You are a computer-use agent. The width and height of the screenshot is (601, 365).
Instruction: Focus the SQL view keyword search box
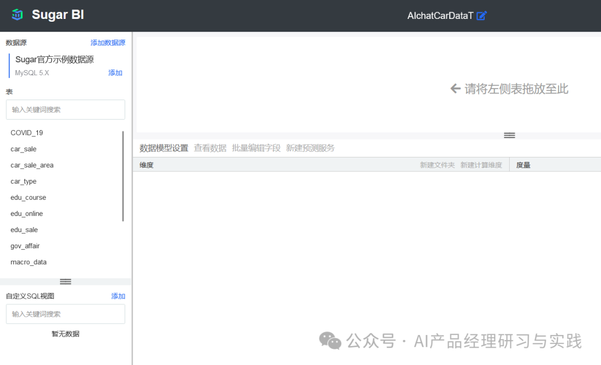[x=66, y=314]
